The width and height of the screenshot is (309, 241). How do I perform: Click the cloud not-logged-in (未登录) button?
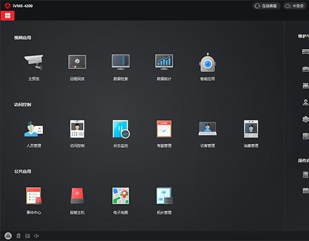[294, 6]
